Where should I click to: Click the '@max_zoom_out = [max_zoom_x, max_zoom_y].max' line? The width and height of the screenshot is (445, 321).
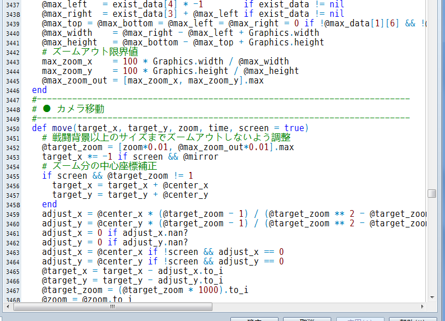click(152, 81)
